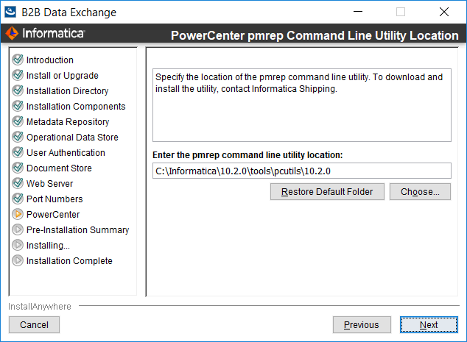The width and height of the screenshot is (467, 342).
Task: Open folder browser with the Choose button
Action: tap(420, 192)
